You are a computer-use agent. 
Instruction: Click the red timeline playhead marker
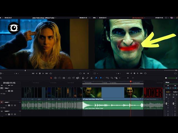[131, 81]
